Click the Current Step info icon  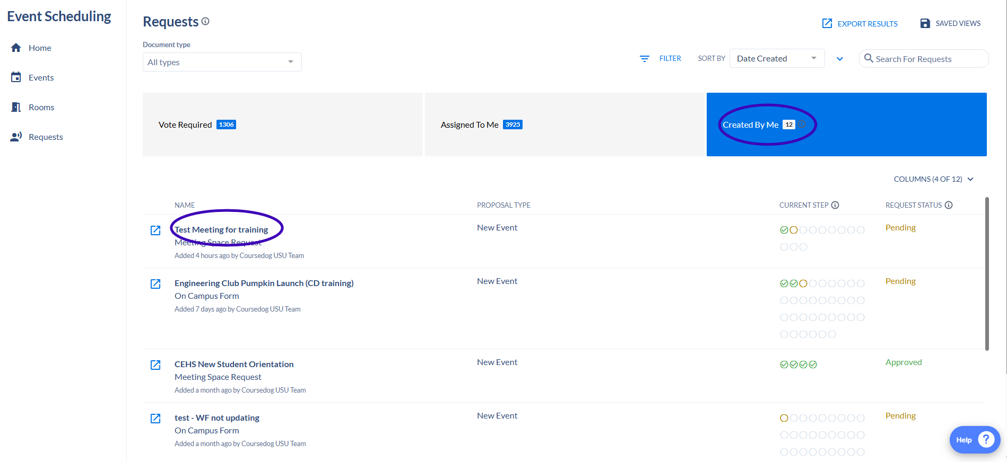tap(835, 205)
